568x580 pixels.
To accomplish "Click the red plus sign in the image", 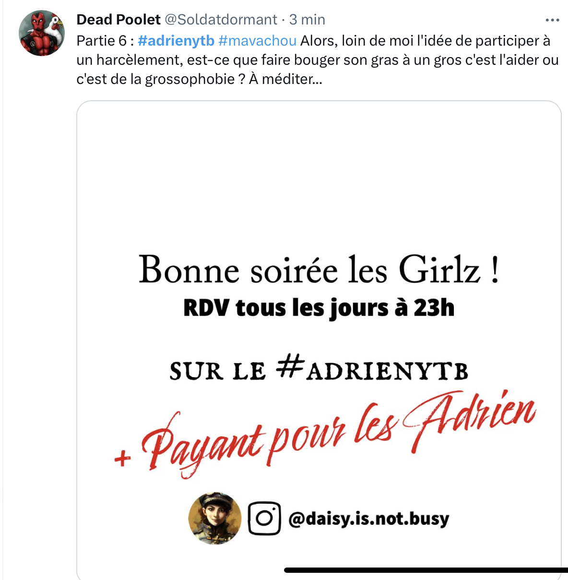I will click(x=122, y=459).
